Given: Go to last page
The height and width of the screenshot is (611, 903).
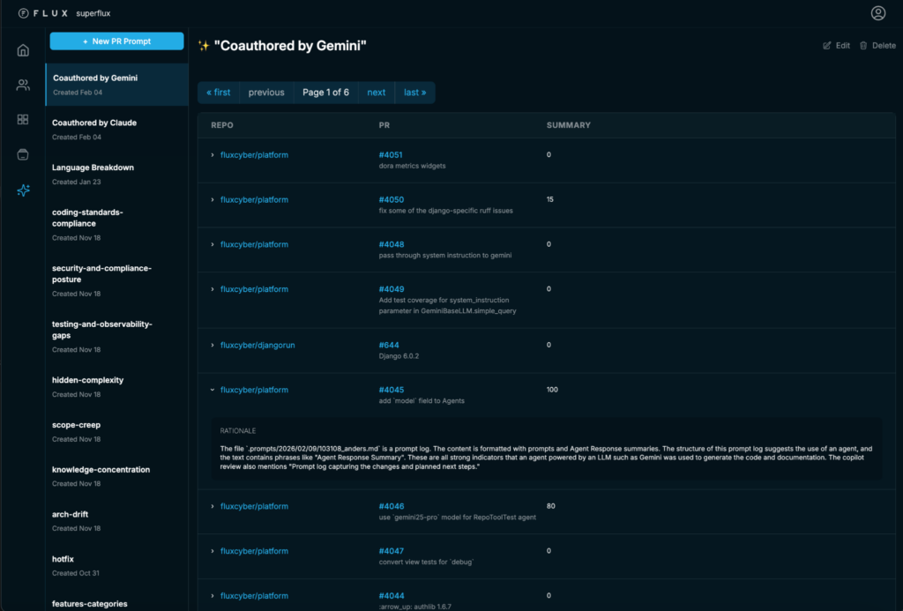Looking at the screenshot, I should click(x=414, y=93).
